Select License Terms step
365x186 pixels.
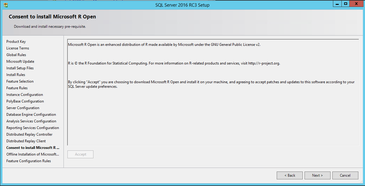pos(18,48)
